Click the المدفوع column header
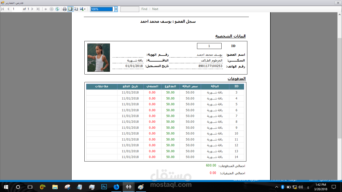The image size is (342, 192). point(170,86)
